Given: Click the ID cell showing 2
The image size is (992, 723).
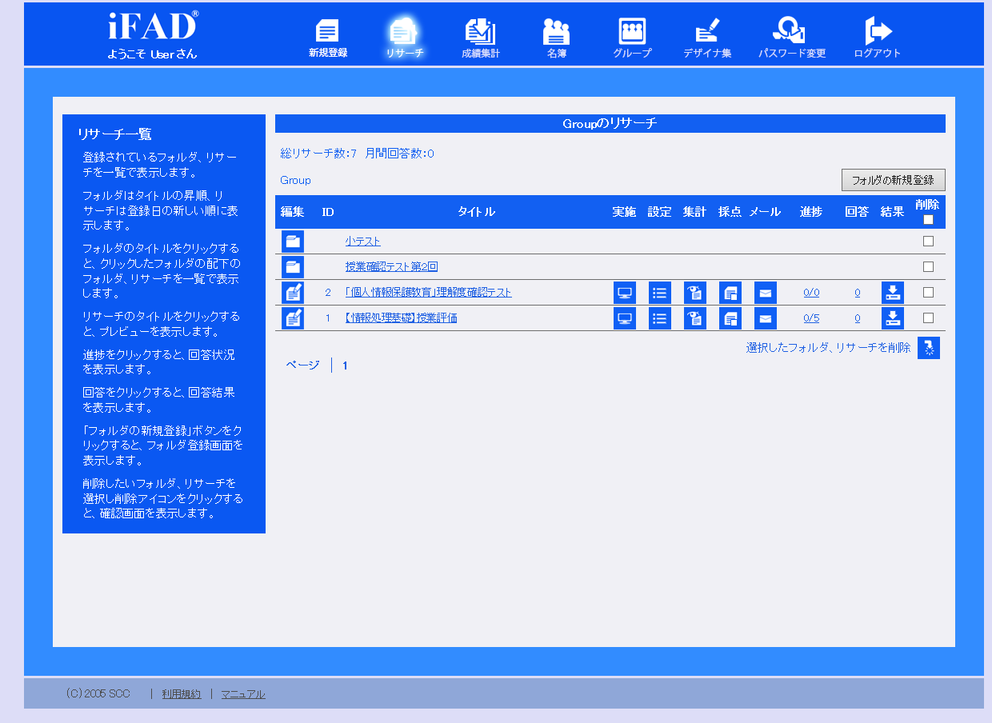Looking at the screenshot, I should pos(328,293).
